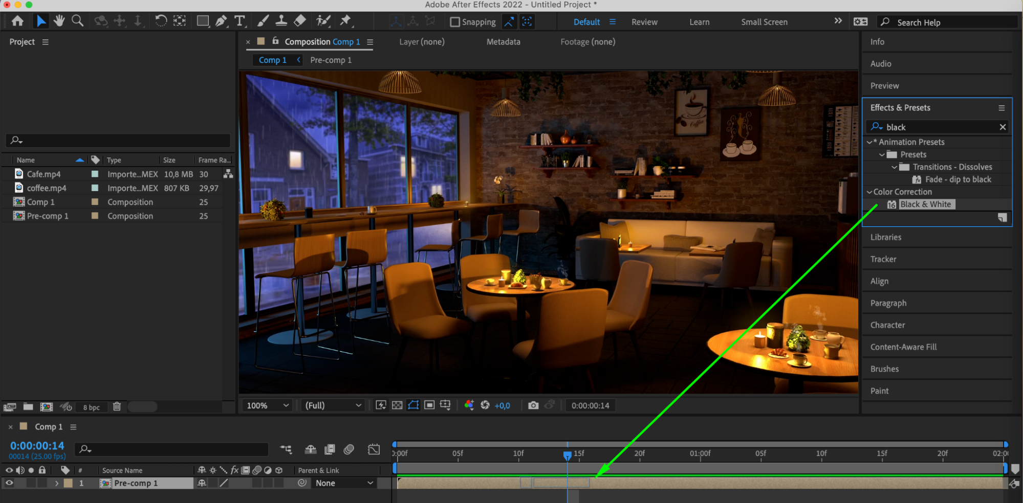The image size is (1023, 503).
Task: Open the Pre-comp 1 breadcrumb tab
Action: point(331,60)
